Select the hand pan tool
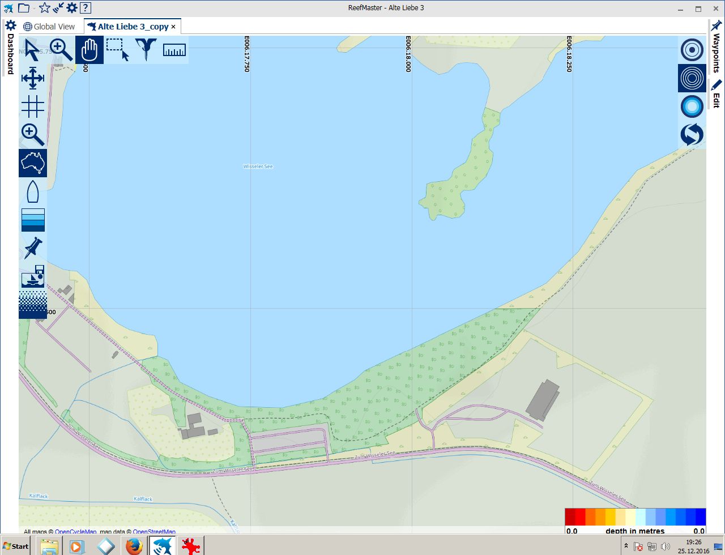 pos(89,50)
